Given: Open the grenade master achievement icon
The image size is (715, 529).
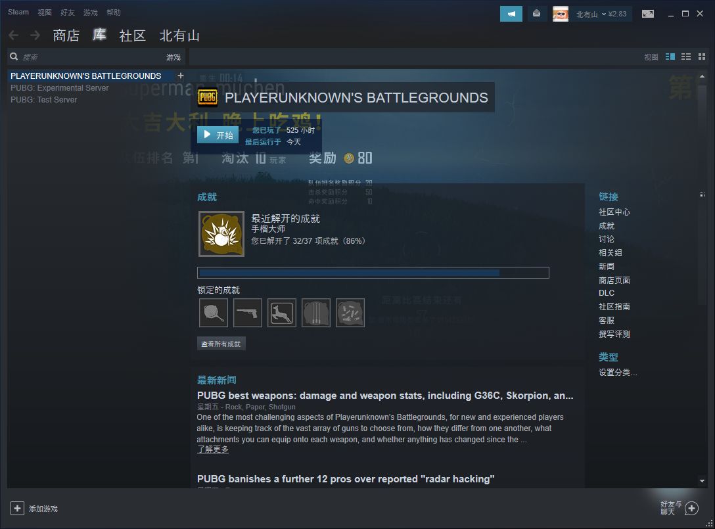Looking at the screenshot, I should 221,234.
